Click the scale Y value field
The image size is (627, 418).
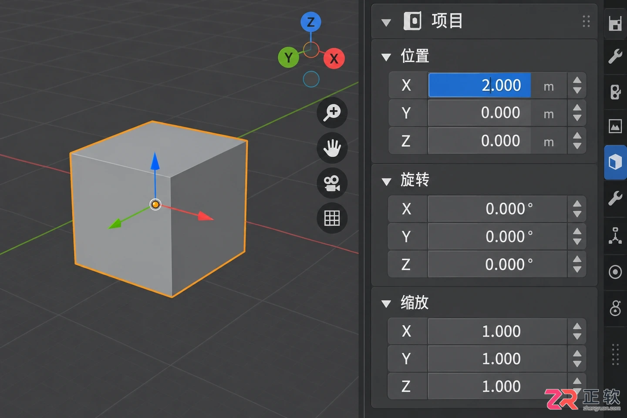(497, 359)
